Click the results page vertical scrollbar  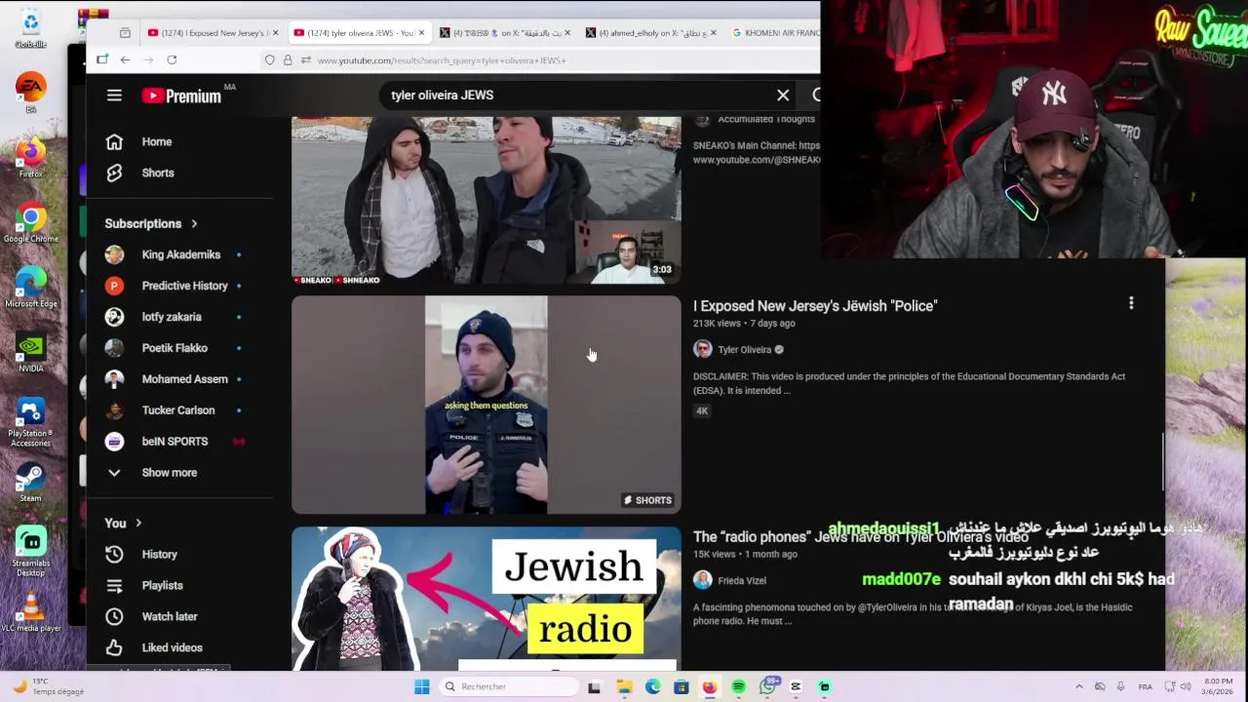pos(1162,462)
